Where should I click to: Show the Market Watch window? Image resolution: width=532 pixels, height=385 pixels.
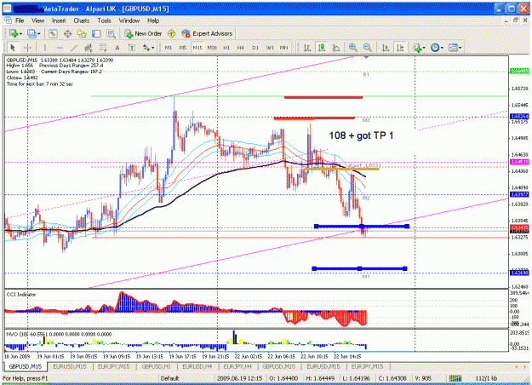[x=53, y=33]
